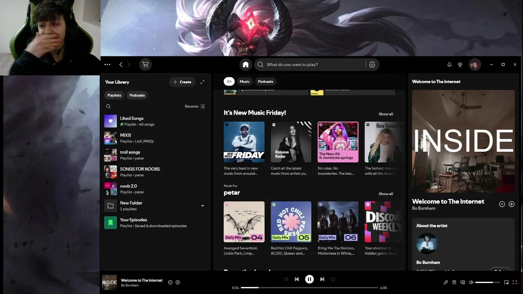Open the shopping cart icon
The image size is (523, 294).
pyautogui.click(x=145, y=65)
